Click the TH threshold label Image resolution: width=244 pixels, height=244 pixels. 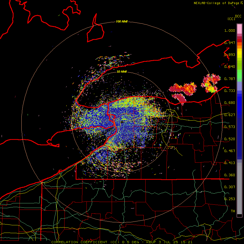(x=233, y=211)
